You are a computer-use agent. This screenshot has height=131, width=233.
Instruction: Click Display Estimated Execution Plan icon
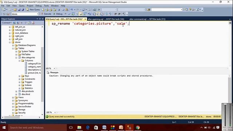pos(73,14)
